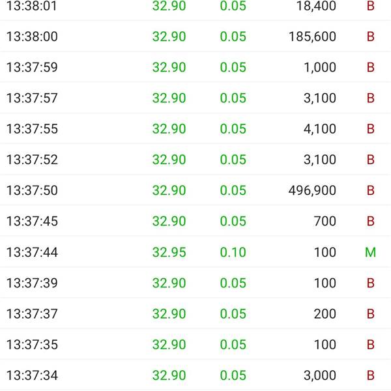Click the 13:37:35 trade row
The width and height of the screenshot is (391, 391).
click(x=195, y=344)
